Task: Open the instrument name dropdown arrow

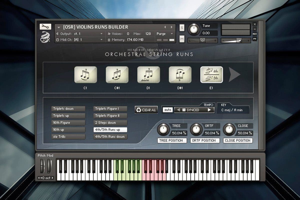Action: tap(59, 27)
